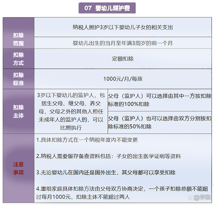215x205 pixels.
Task: Select the 扣除方式 row header
Action: coord(18,58)
